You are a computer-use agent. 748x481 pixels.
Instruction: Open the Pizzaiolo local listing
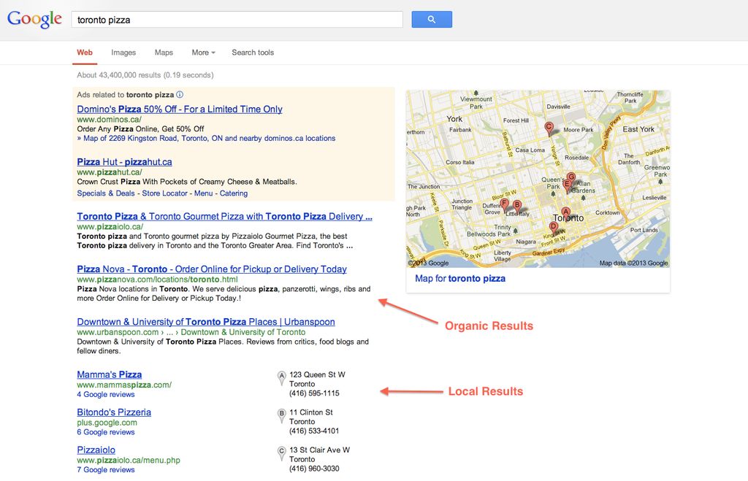tap(96, 450)
